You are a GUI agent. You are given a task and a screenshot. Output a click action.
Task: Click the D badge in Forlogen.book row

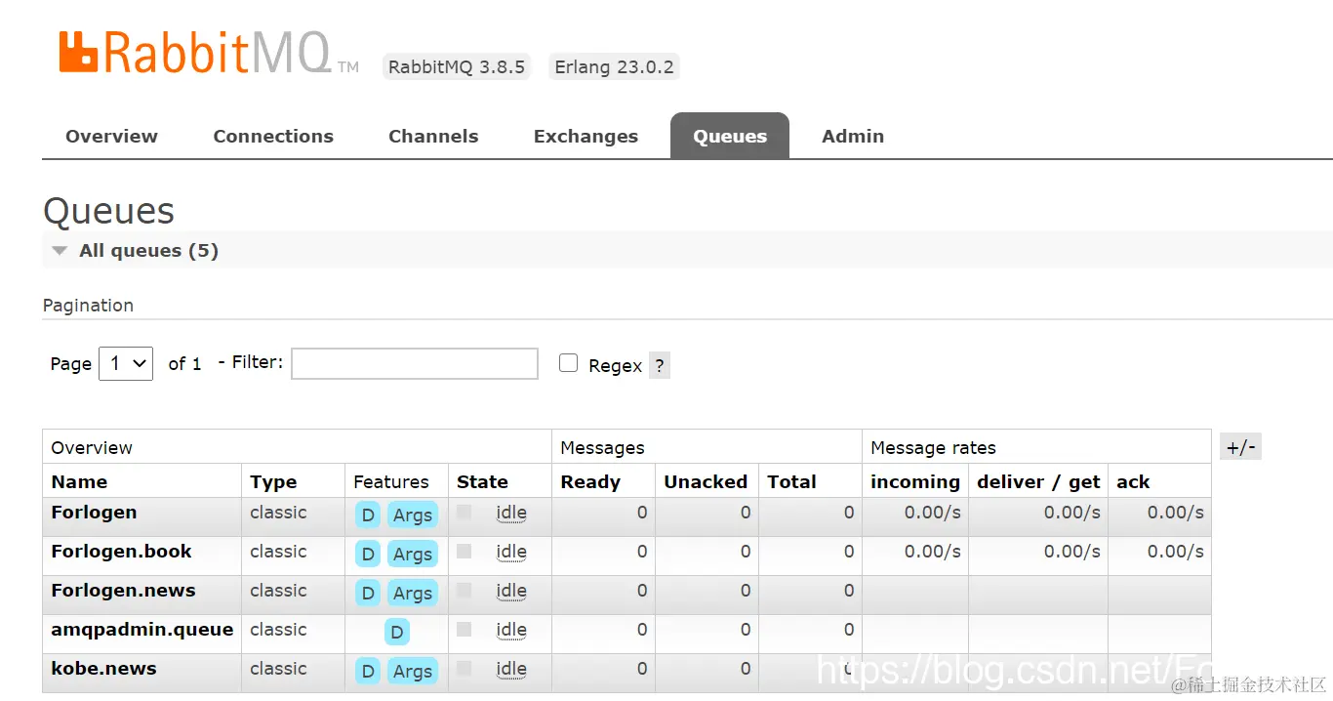[368, 555]
